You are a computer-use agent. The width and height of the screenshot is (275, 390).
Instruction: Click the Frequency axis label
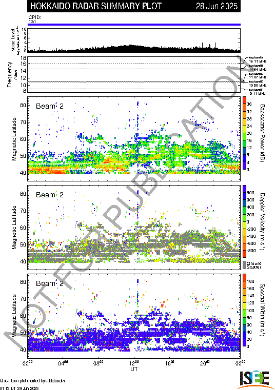pyautogui.click(x=9, y=75)
